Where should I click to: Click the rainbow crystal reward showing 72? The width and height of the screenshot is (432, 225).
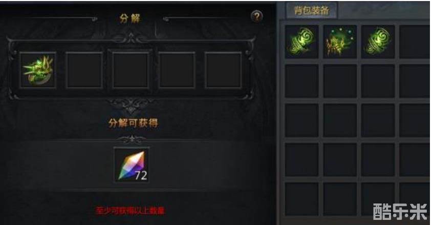click(x=132, y=165)
